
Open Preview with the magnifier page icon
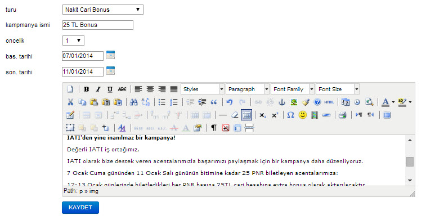click(x=369, y=102)
